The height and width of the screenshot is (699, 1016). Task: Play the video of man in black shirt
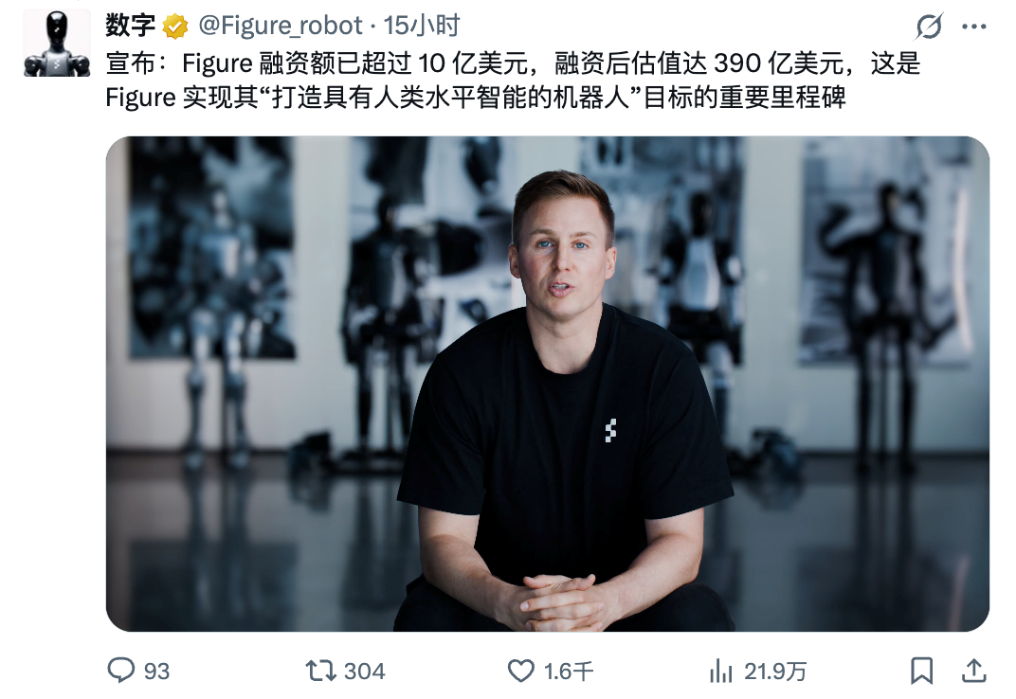(548, 384)
